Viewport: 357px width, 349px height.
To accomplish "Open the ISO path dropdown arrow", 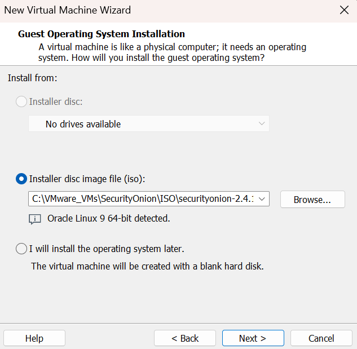I will pyautogui.click(x=262, y=199).
